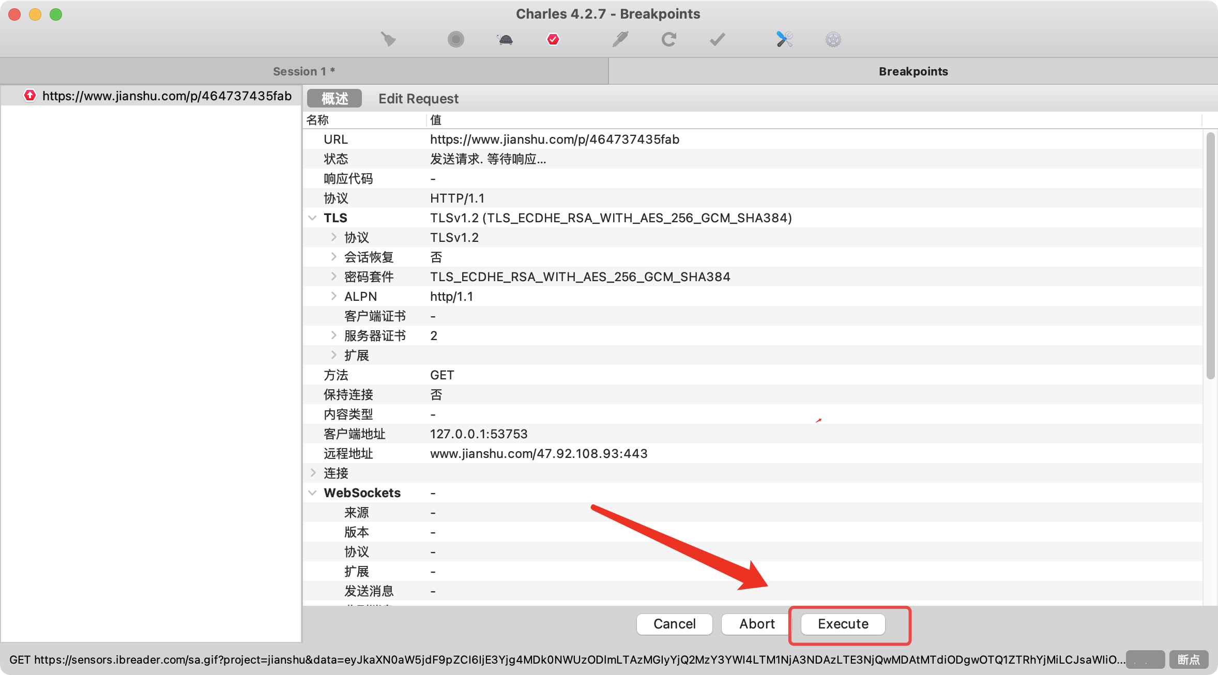The width and height of the screenshot is (1218, 675).
Task: Click the red breakpoint icon beside jianshu URL
Action: pos(30,96)
